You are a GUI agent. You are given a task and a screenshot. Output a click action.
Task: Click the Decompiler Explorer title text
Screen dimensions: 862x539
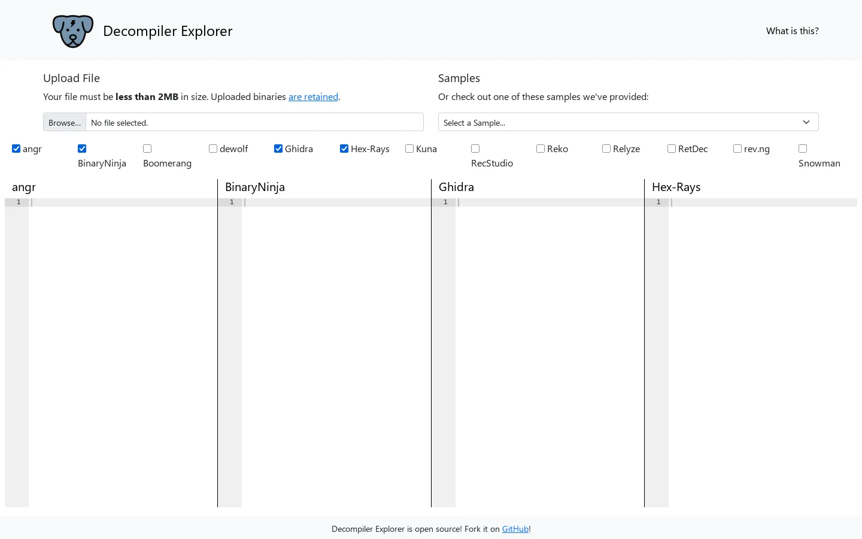point(168,31)
